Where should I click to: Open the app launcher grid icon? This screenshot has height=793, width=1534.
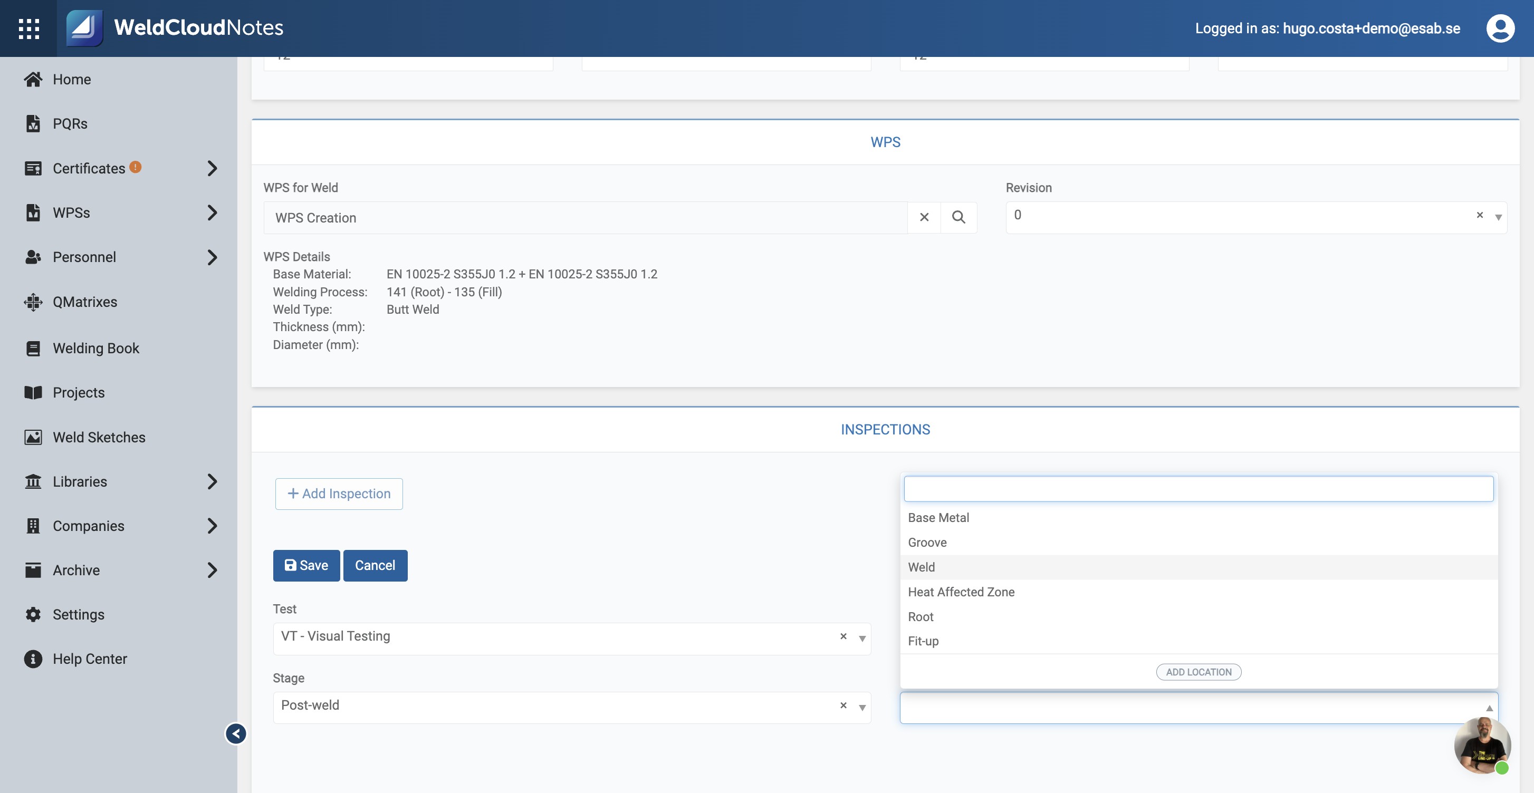[x=28, y=28]
